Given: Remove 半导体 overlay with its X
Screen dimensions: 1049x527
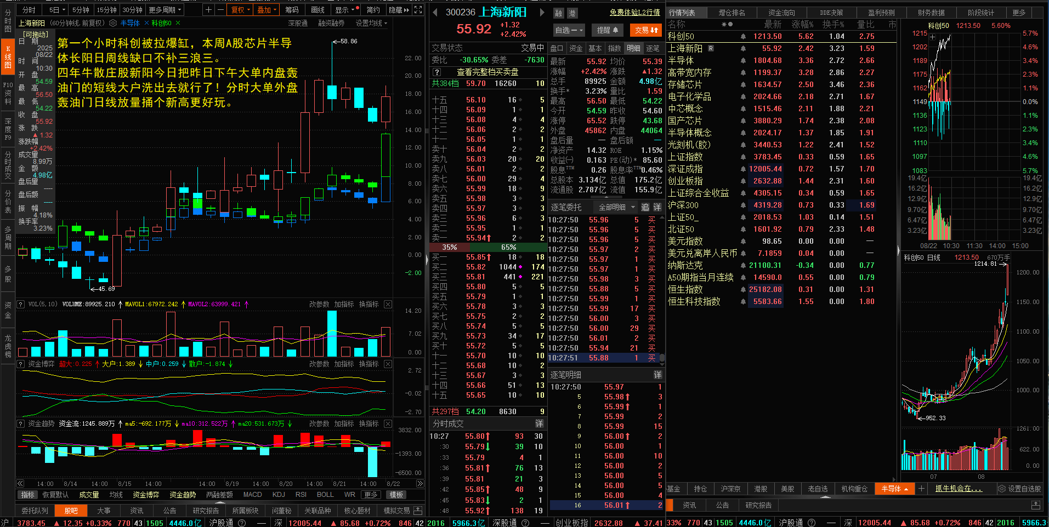Looking at the screenshot, I should click(146, 23).
